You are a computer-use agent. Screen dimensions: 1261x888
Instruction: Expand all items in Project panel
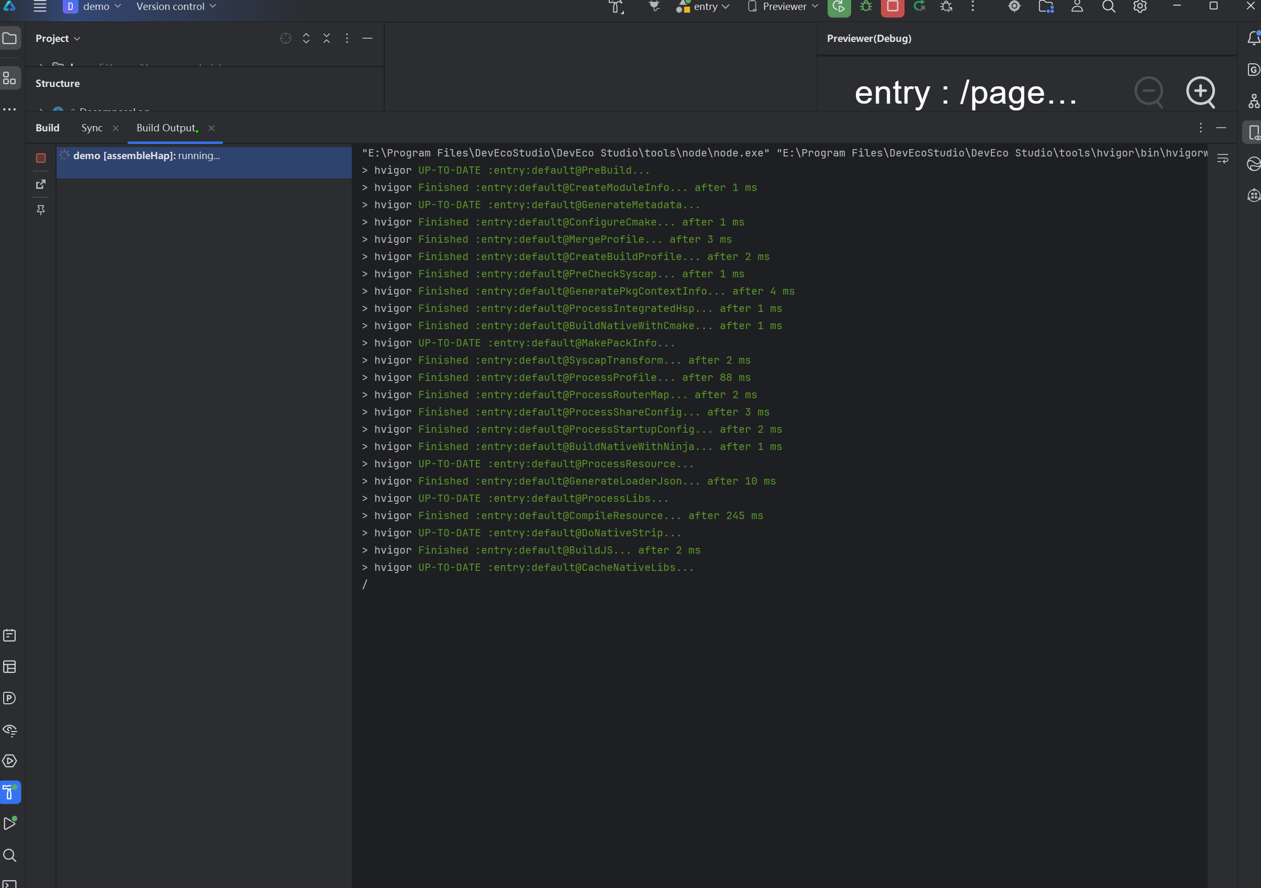coord(306,38)
